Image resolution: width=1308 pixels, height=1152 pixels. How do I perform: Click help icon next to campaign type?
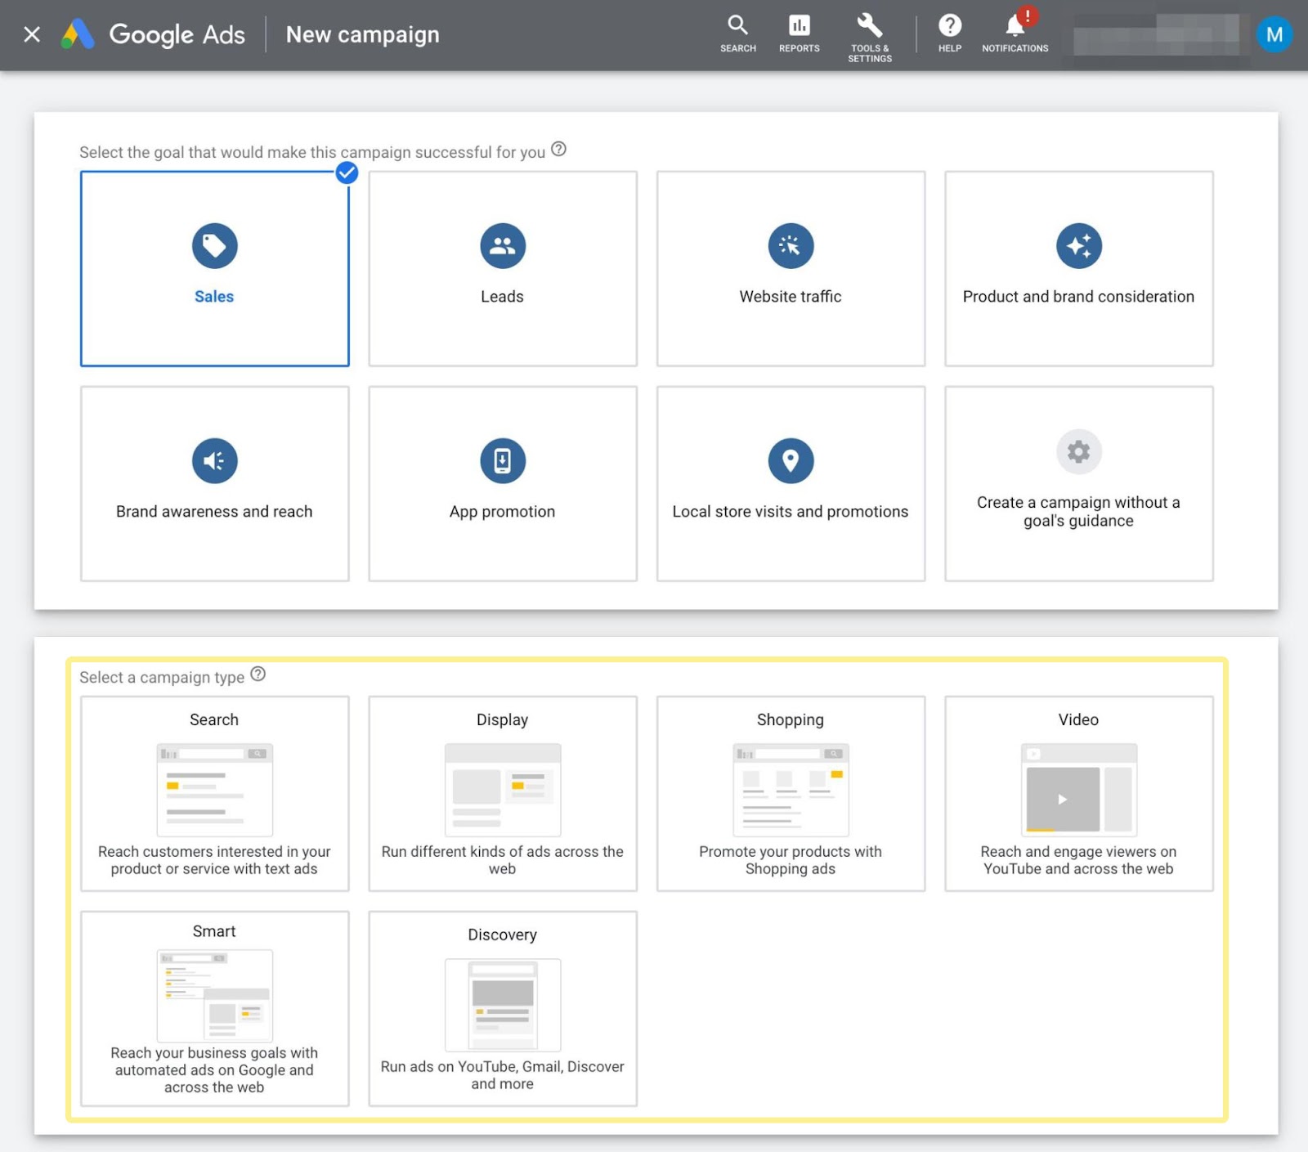pyautogui.click(x=258, y=675)
